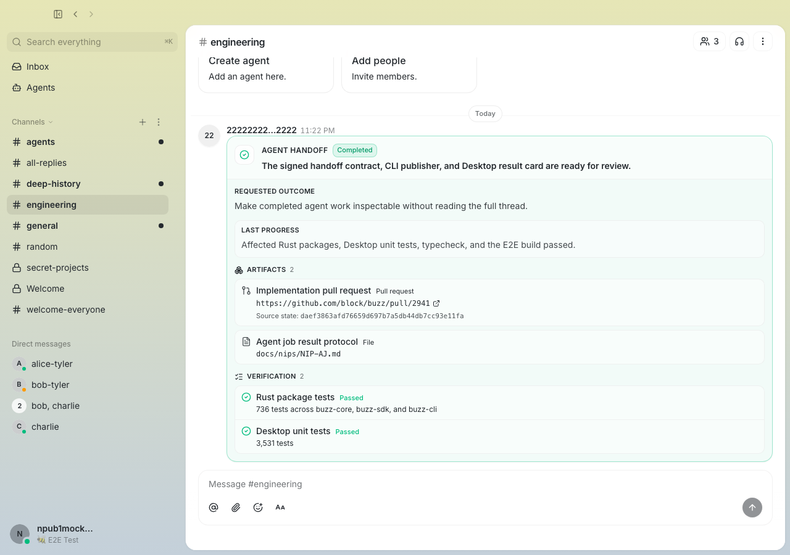Open the Agents section
This screenshot has height=555, width=790.
[88, 88]
